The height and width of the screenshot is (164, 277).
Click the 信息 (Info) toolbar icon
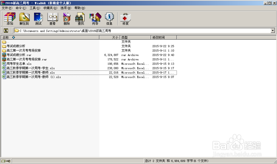tap(109, 19)
